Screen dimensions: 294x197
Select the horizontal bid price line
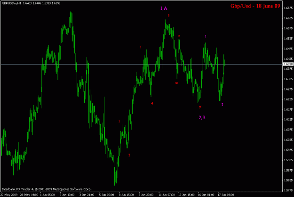click(x=142, y=64)
